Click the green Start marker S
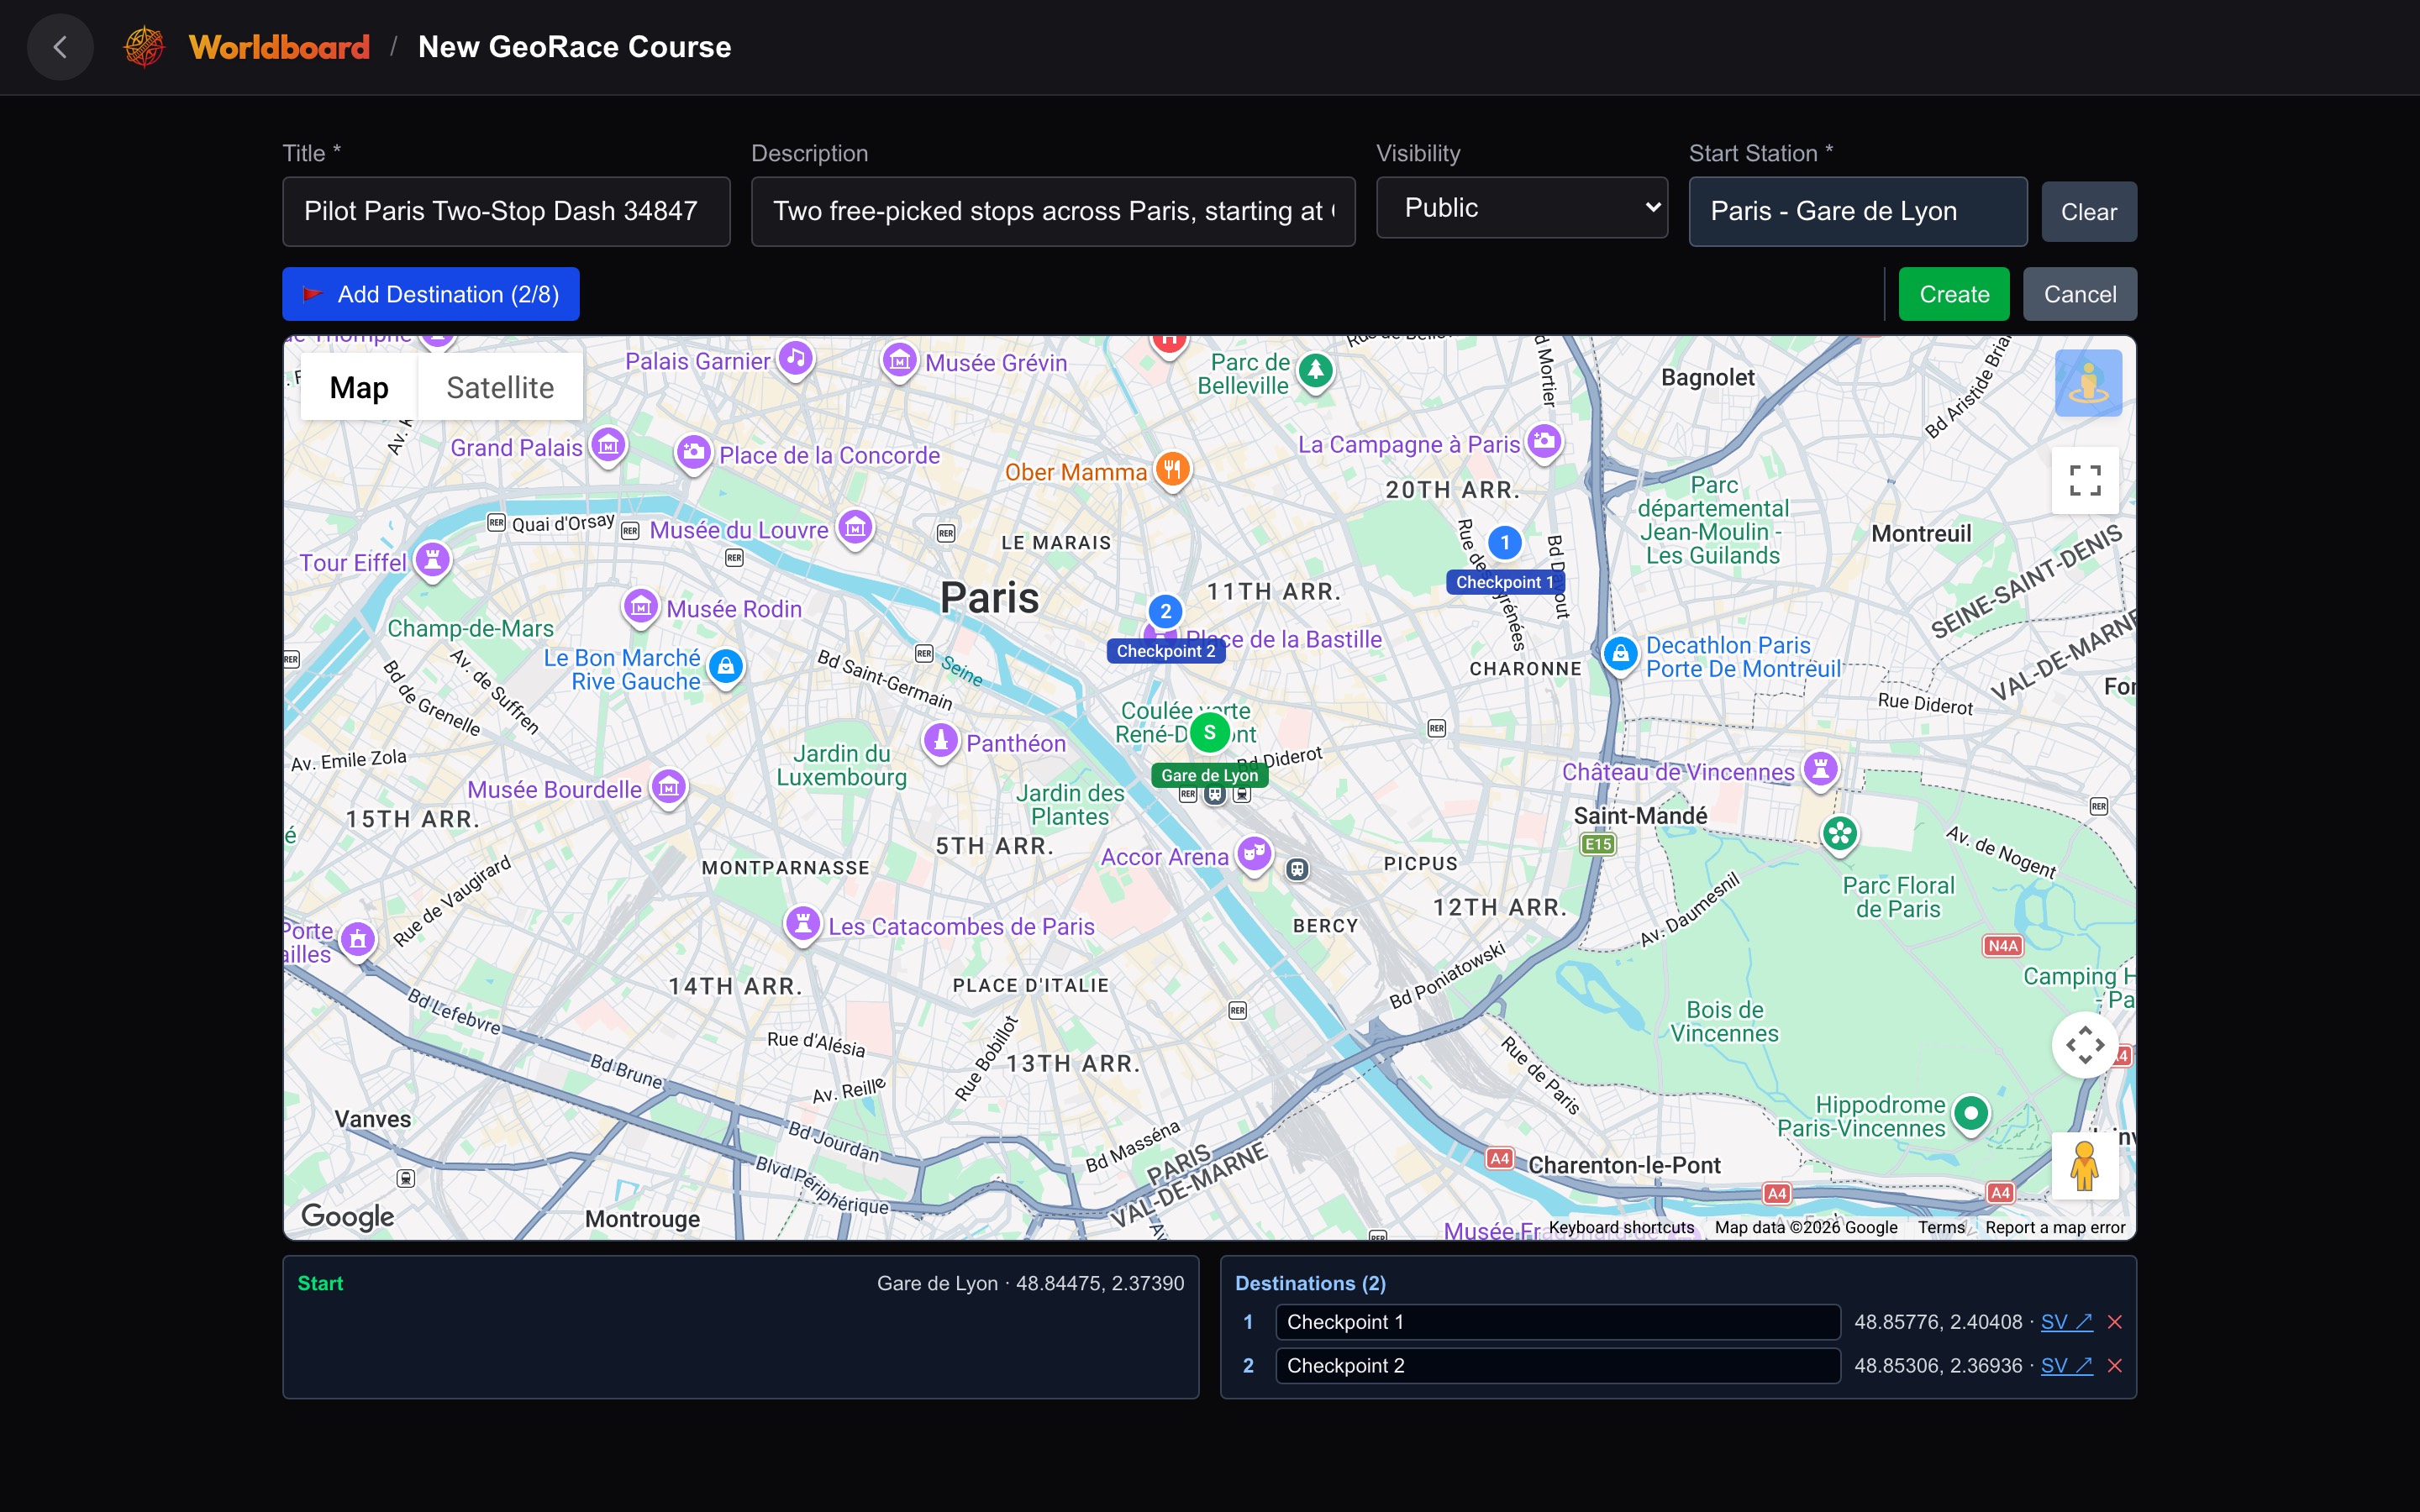The width and height of the screenshot is (2420, 1512). pyautogui.click(x=1209, y=733)
